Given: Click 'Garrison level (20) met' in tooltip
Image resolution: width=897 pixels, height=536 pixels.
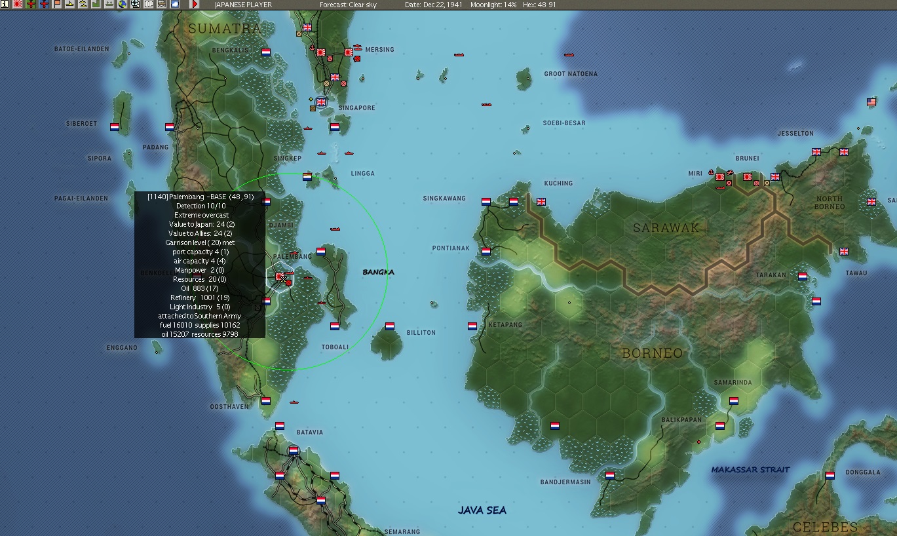Looking at the screenshot, I should tap(200, 242).
